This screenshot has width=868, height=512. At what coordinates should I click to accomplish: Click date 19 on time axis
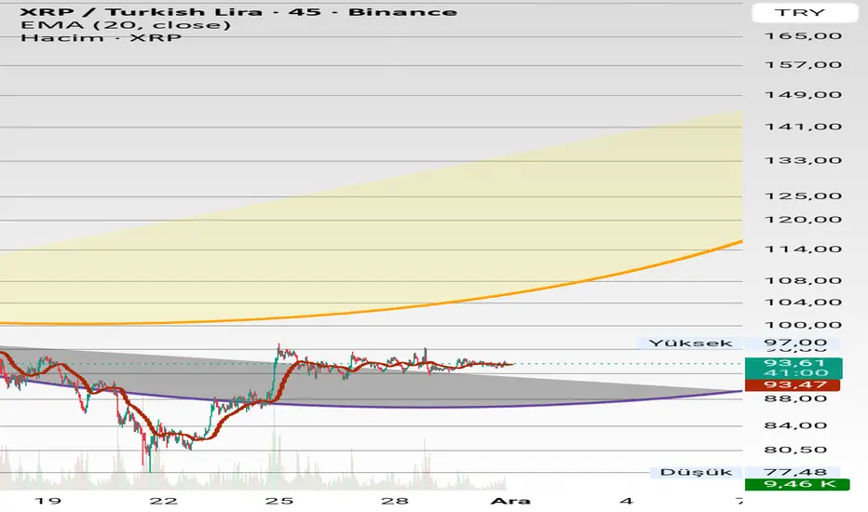[x=47, y=501]
